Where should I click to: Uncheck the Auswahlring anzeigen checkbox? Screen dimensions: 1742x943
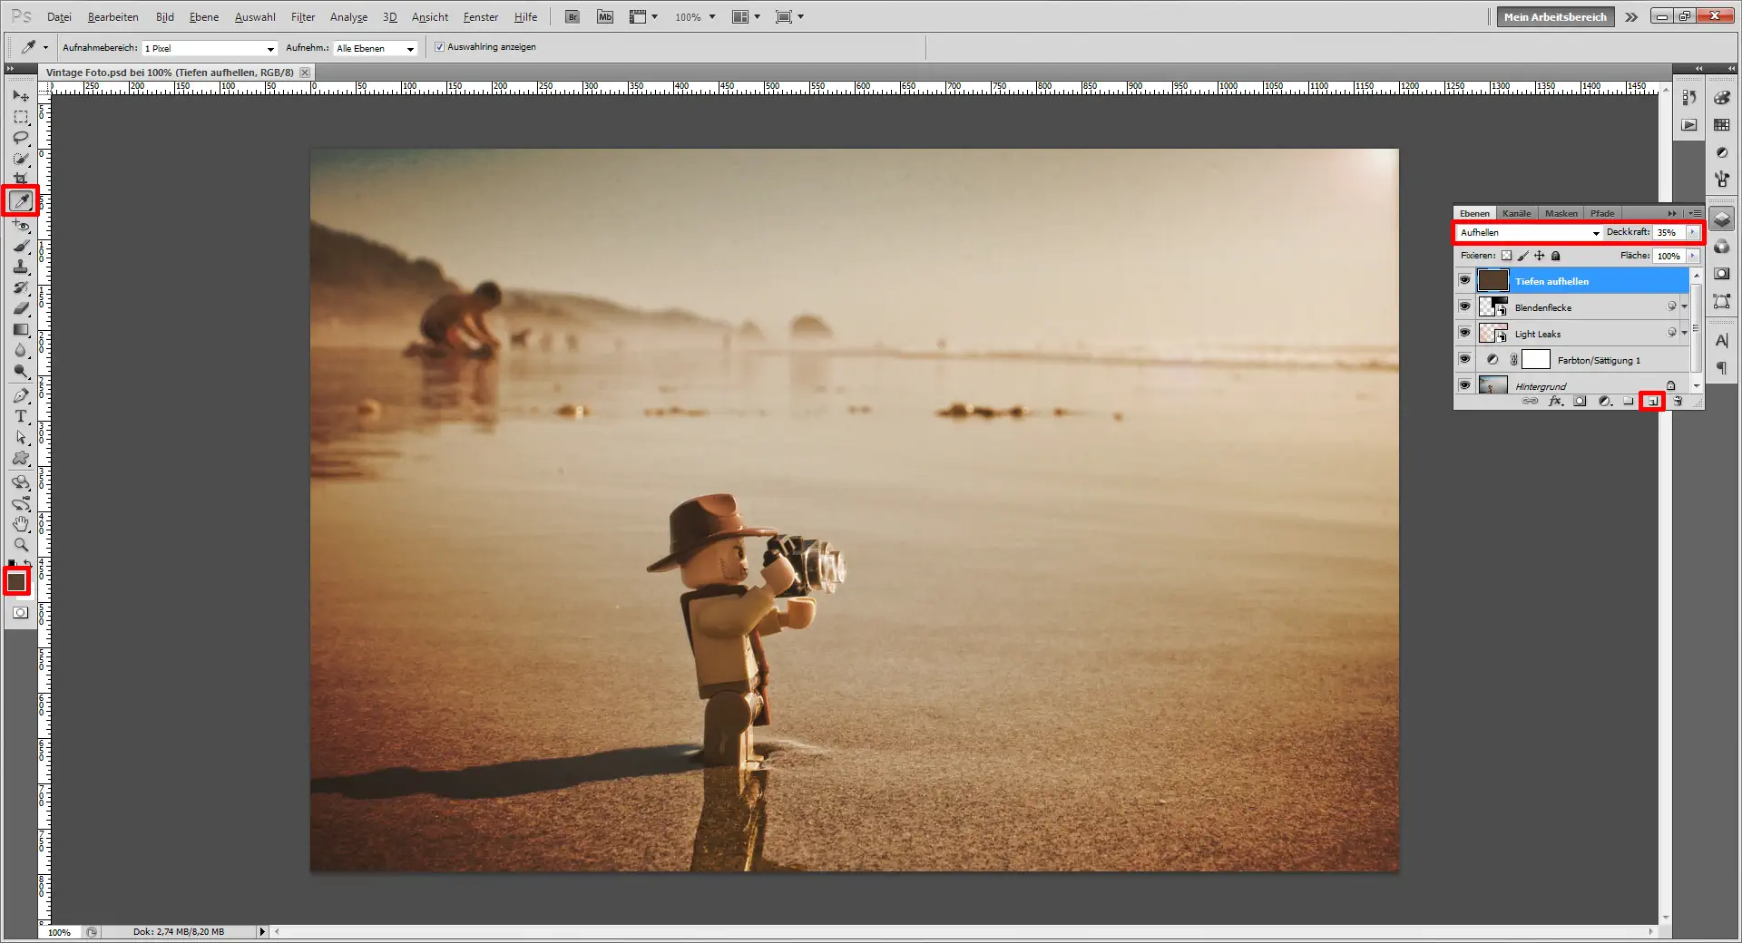(439, 47)
